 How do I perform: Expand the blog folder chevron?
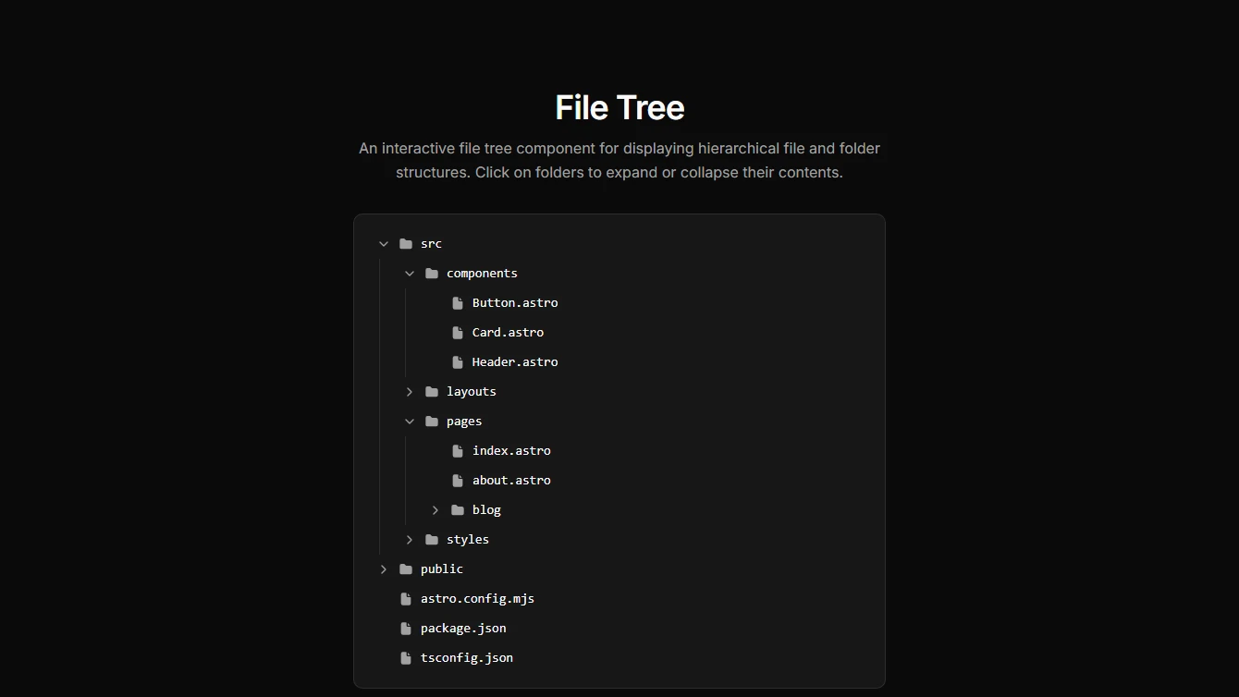pos(435,509)
